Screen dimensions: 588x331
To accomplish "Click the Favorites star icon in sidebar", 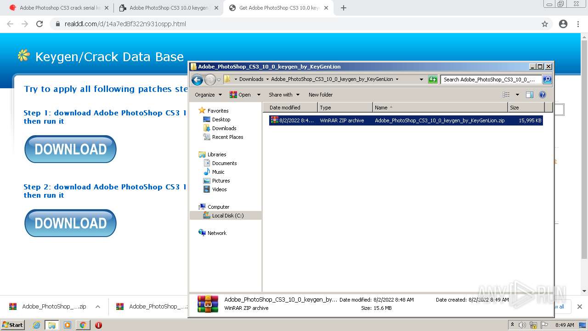I will (202, 111).
